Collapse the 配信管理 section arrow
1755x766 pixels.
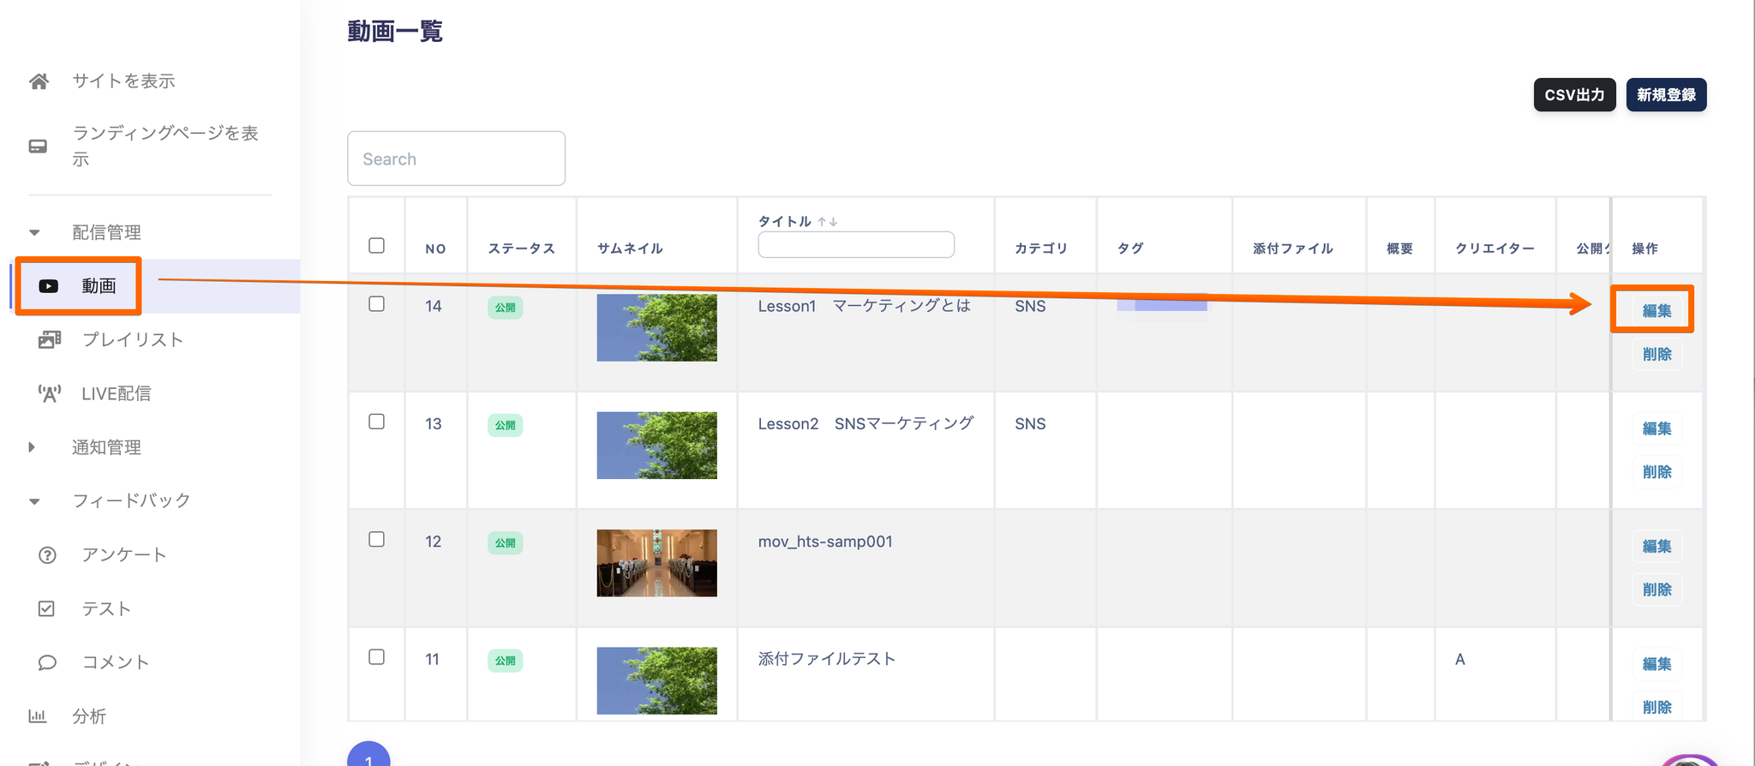click(x=34, y=232)
